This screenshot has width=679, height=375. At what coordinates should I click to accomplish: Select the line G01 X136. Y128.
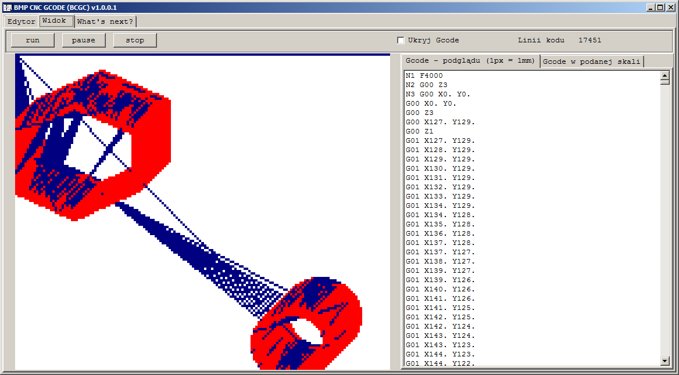click(441, 233)
